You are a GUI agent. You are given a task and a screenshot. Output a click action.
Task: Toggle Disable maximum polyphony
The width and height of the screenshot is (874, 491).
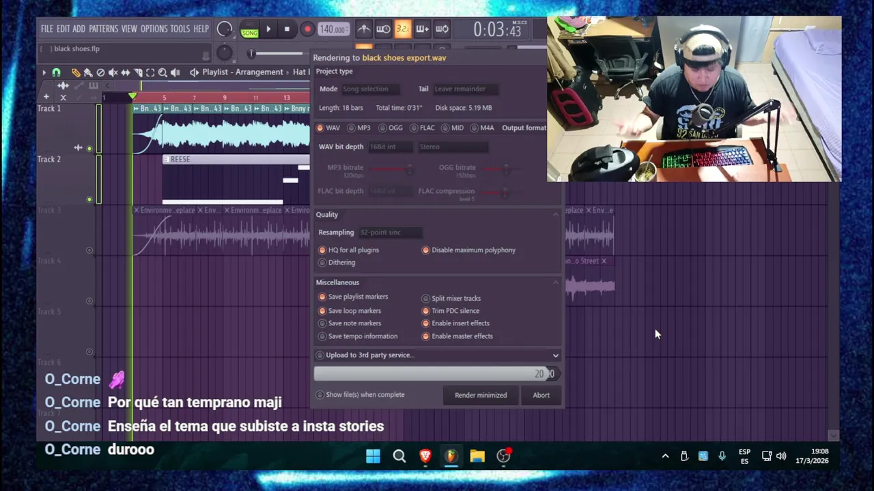[469, 250]
